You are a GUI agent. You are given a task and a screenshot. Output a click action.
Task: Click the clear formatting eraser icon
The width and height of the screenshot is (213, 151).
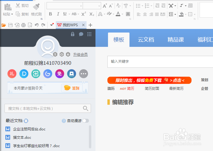pos(118,6)
